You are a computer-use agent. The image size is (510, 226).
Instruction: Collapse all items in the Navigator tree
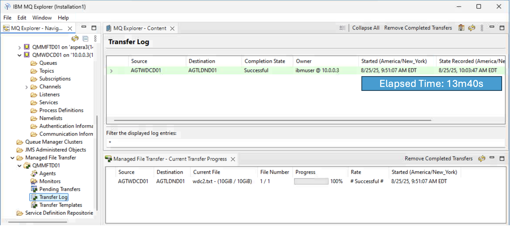[86, 39]
